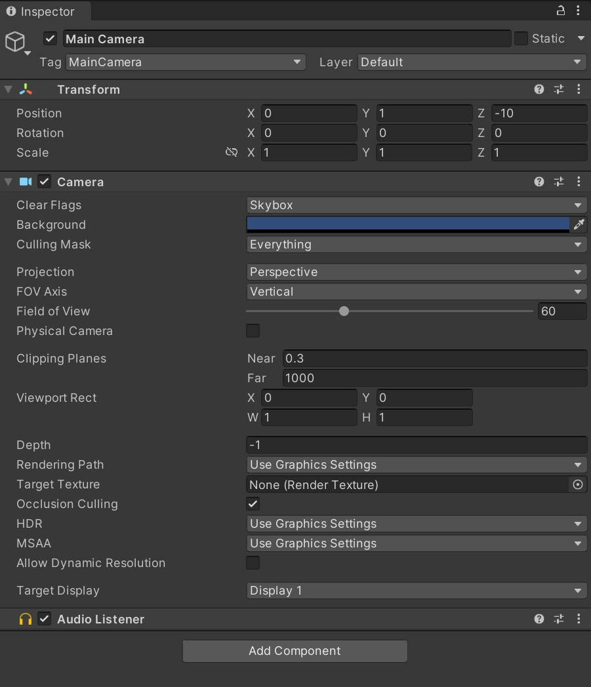This screenshot has height=687, width=591.
Task: Enable Physical Camera
Action: (253, 331)
